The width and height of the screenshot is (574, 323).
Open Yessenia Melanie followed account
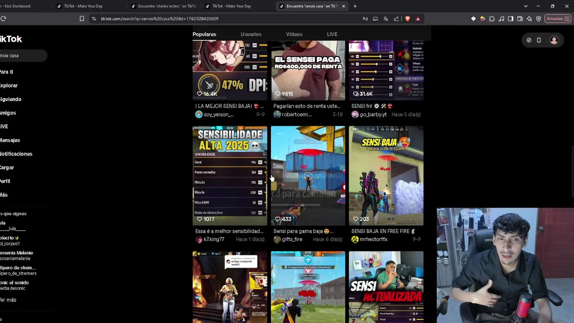click(16, 255)
